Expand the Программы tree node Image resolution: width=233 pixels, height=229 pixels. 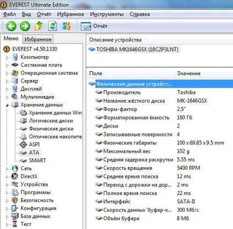tap(7, 193)
